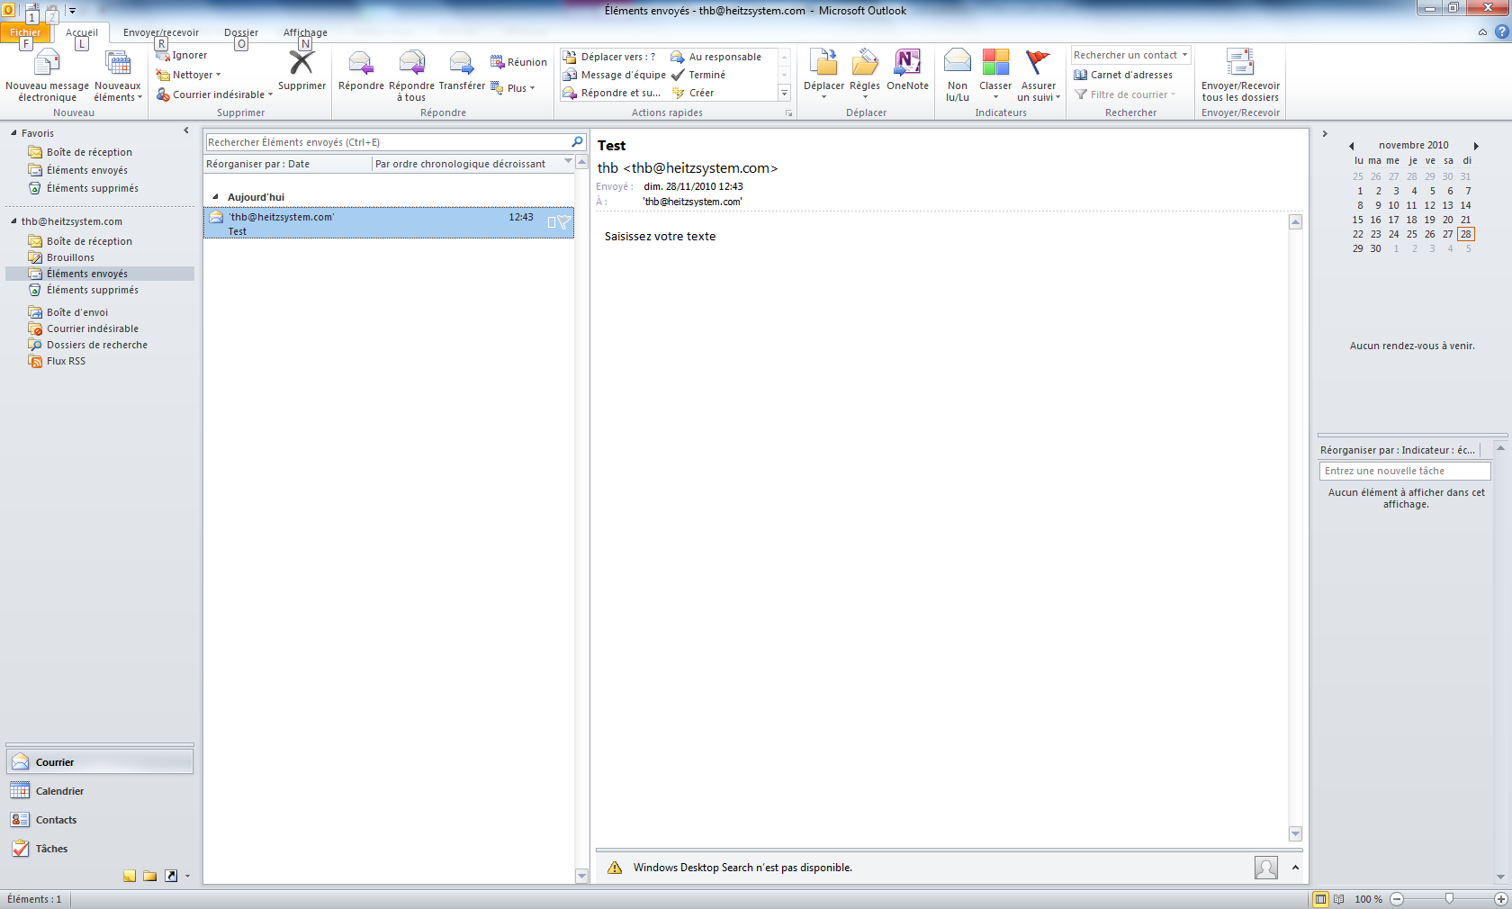Expand the Actions rapides gallery
Viewport: 1512px width, 909px height.
[x=784, y=94]
